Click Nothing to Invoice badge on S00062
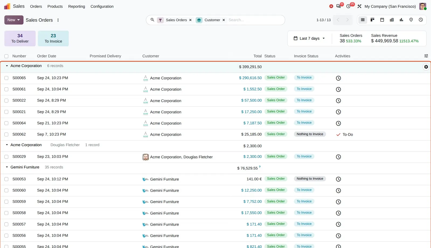431x248 pixels. (310, 134)
